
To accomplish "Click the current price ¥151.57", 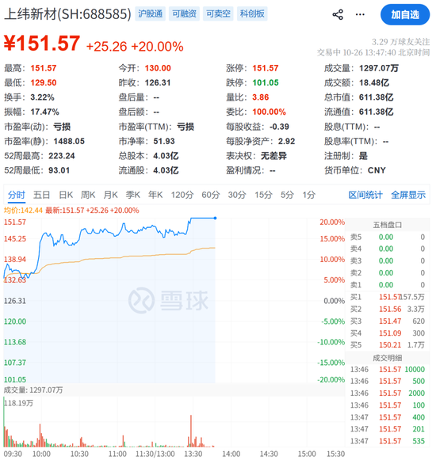I will point(42,44).
